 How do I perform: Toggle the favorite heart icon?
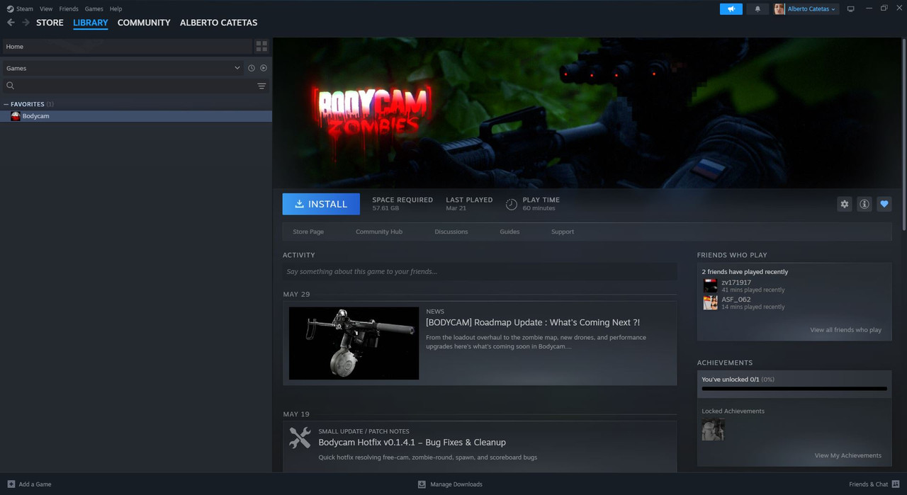click(884, 204)
